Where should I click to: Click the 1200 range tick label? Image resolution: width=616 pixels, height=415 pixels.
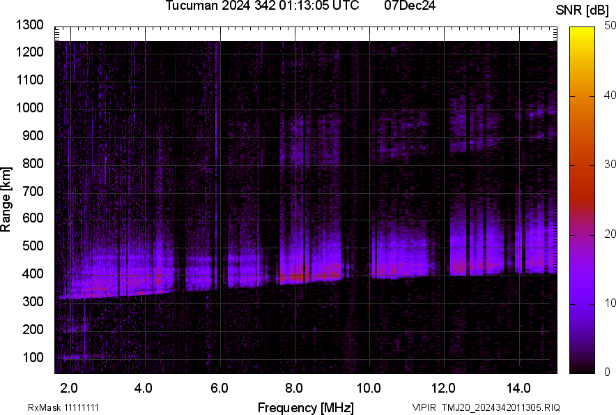click(29, 52)
